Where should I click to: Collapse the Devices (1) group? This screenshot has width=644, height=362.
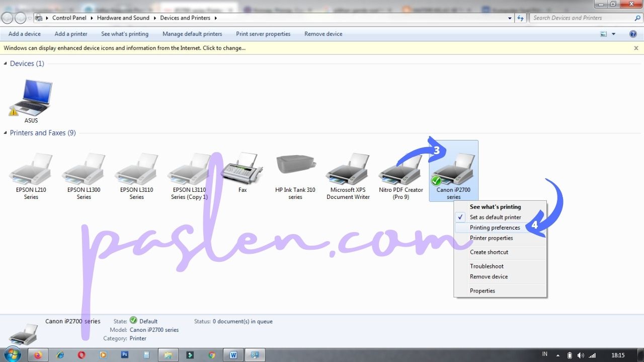point(6,63)
